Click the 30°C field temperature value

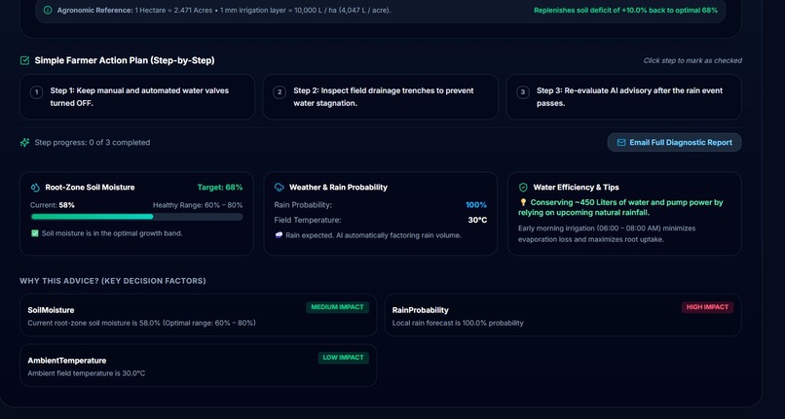pos(477,220)
